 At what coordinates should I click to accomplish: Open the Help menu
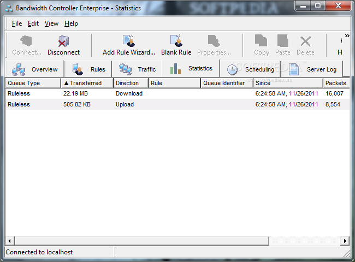[71, 23]
